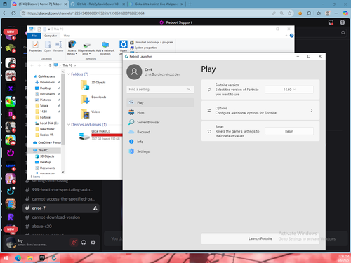Select the Videos folder in This PC

pyautogui.click(x=91, y=114)
